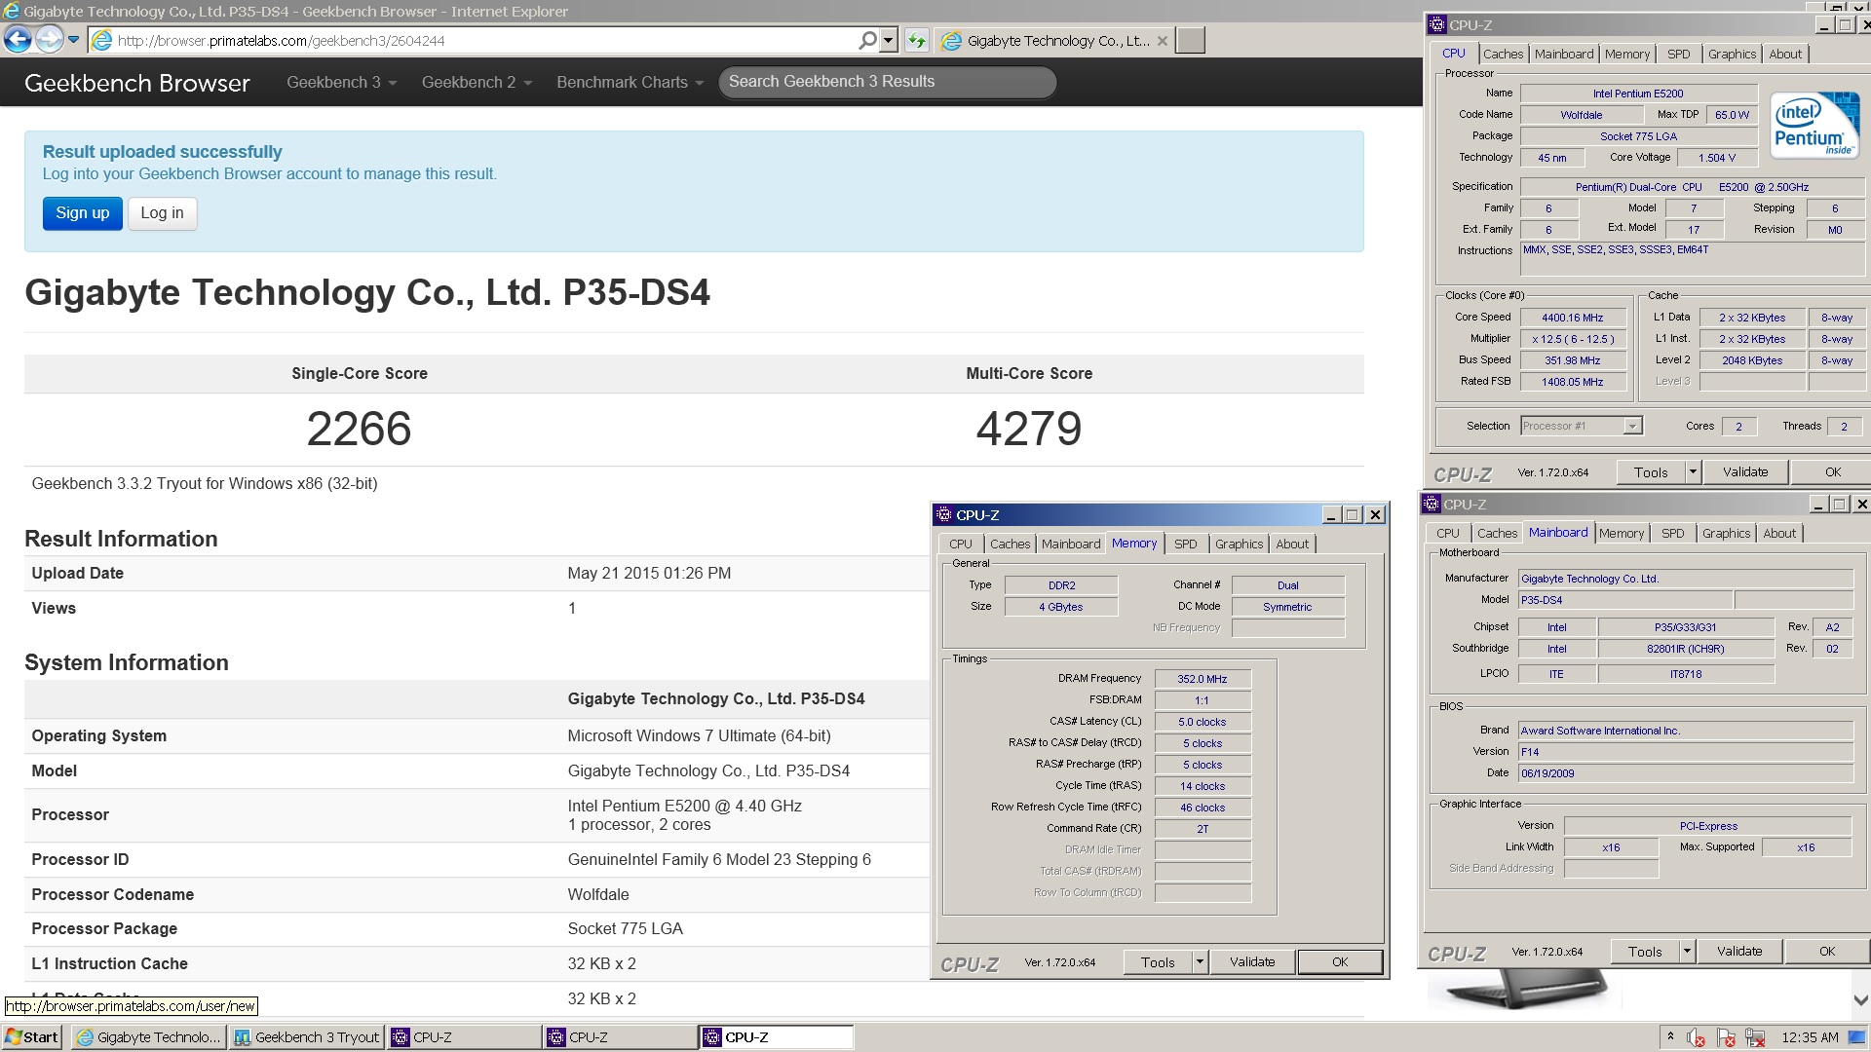Click OK in Memory CPU-Z window
Screen dimensions: 1871x1052
[1340, 962]
